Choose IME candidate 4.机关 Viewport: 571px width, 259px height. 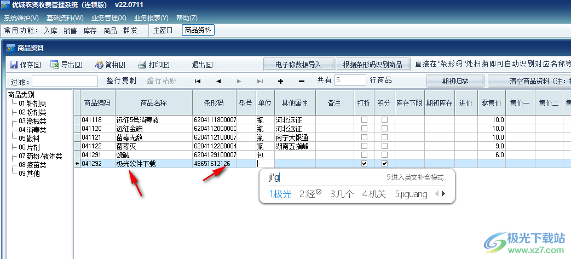pos(374,194)
